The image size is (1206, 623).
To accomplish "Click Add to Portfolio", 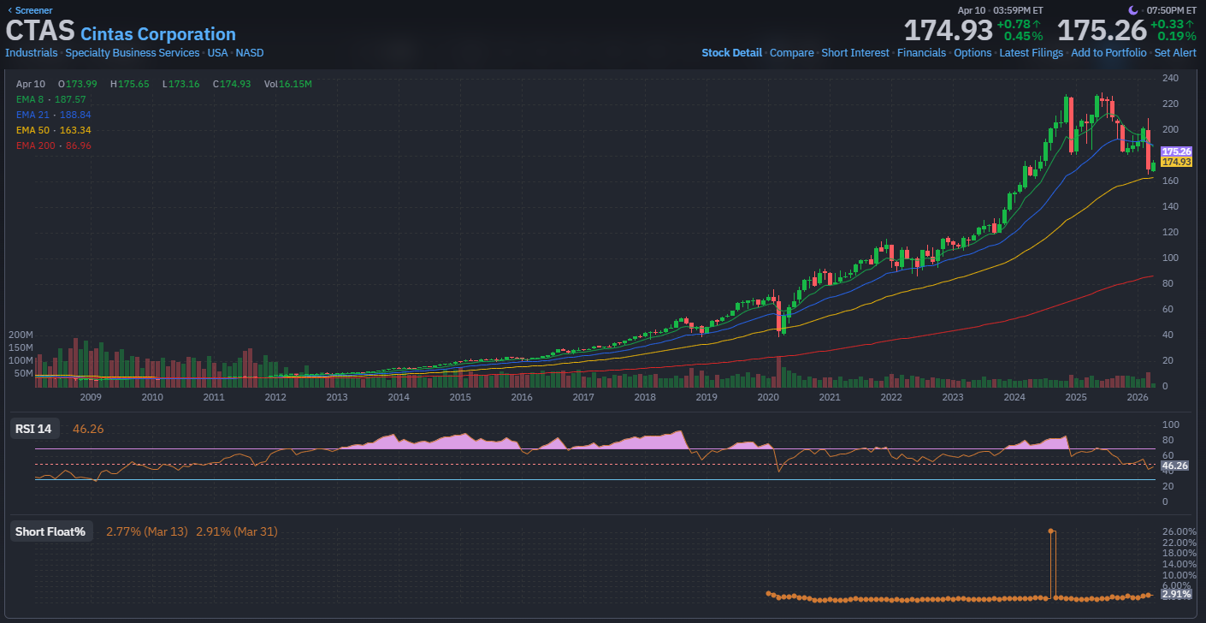I will 1108,53.
